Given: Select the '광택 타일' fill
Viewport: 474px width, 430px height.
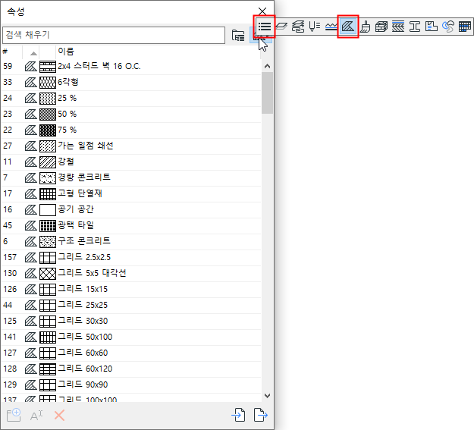Looking at the screenshot, I should coord(131,225).
